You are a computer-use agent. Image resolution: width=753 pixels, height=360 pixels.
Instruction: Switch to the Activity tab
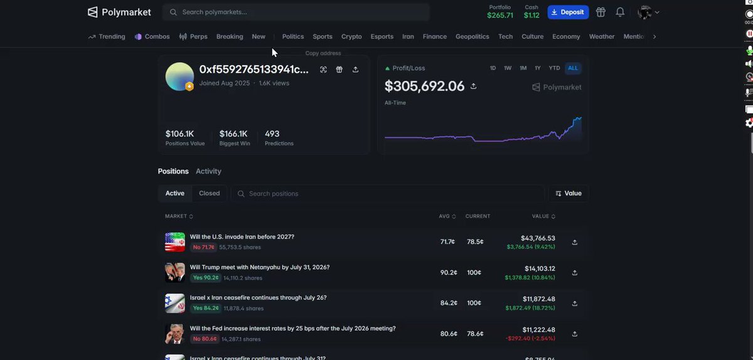pos(208,171)
